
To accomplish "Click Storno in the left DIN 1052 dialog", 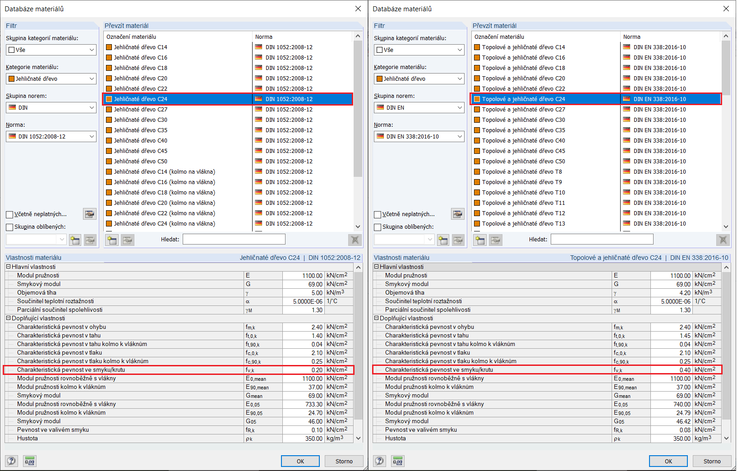I will pos(344,461).
